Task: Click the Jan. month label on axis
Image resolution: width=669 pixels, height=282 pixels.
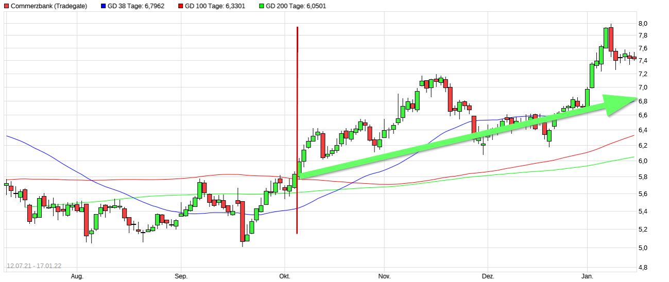Action: tap(588, 276)
